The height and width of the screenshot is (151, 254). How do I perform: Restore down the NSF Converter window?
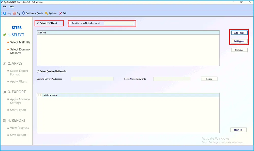point(241,2)
